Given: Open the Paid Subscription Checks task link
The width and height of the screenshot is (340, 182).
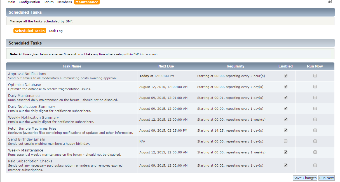Looking at the screenshot, I should click(x=30, y=161).
